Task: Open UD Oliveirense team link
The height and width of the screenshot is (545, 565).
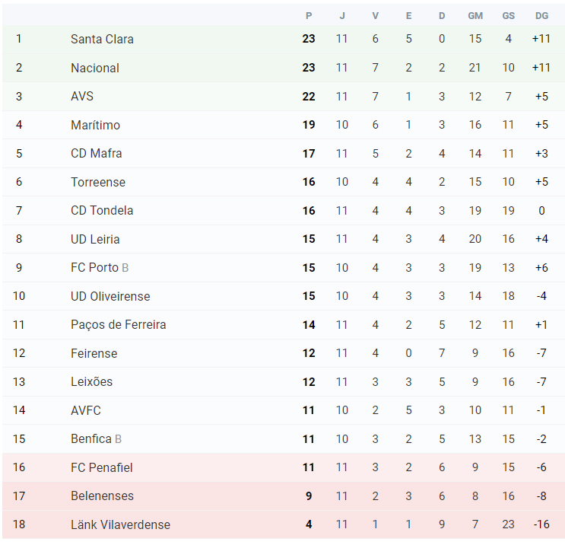Action: 110,296
